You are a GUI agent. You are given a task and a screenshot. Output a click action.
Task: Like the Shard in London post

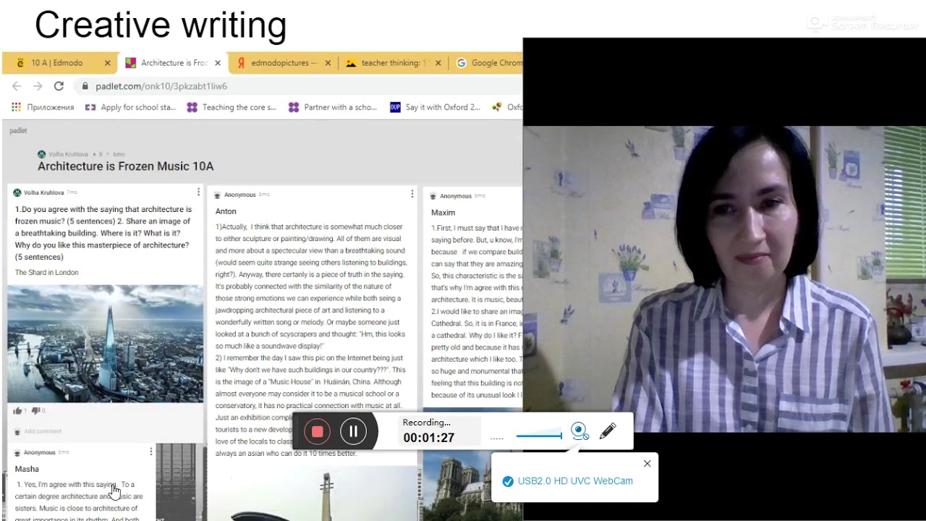[x=17, y=411]
